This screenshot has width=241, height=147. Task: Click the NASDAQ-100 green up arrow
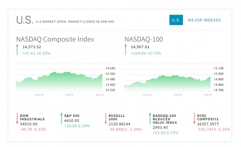(x=126, y=50)
